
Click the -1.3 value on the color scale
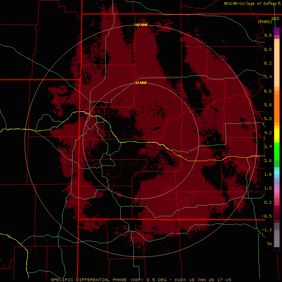[x=267, y=230]
